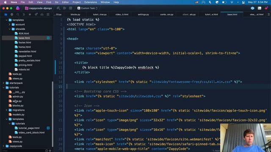Select newsletter.html in the sidebar

pos(27,52)
